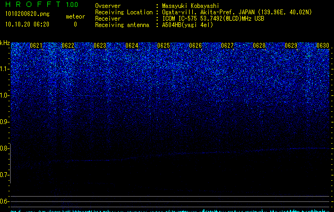Click the Ovserver field label
The width and height of the screenshot is (334, 212).
point(108,6)
